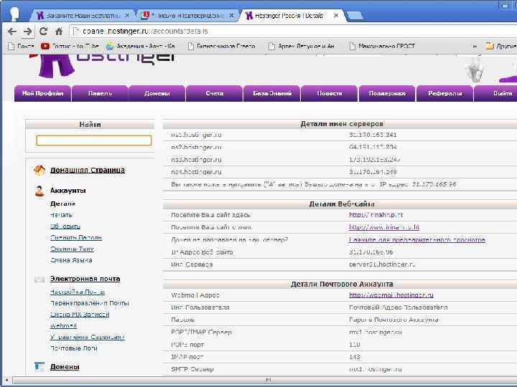Open the Счета menu
The height and width of the screenshot is (387, 517).
215,93
